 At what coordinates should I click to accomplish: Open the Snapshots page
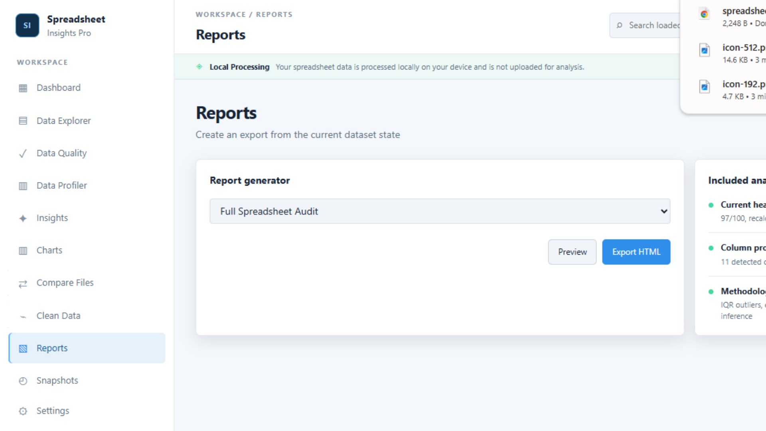tap(87, 381)
